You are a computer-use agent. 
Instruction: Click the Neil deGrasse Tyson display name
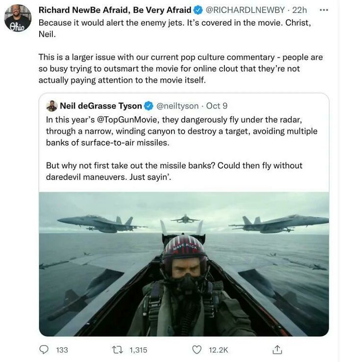[100, 106]
